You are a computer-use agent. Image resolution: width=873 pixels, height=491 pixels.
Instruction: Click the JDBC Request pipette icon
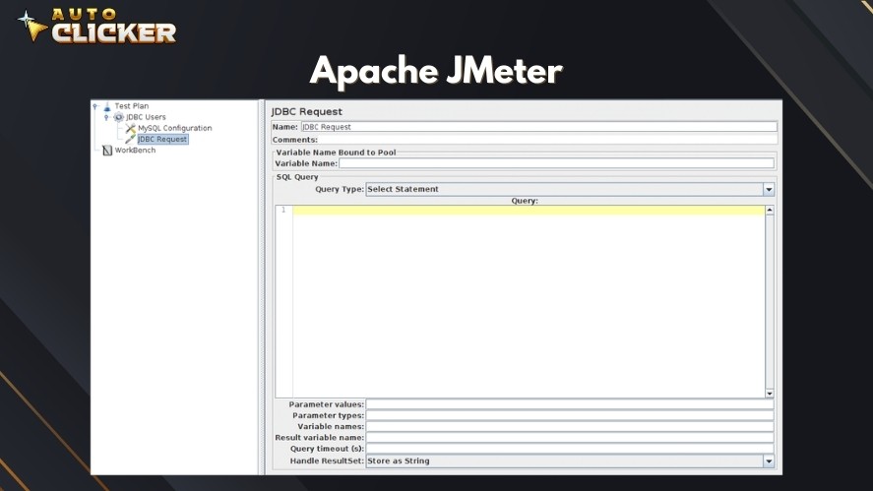pyautogui.click(x=130, y=139)
